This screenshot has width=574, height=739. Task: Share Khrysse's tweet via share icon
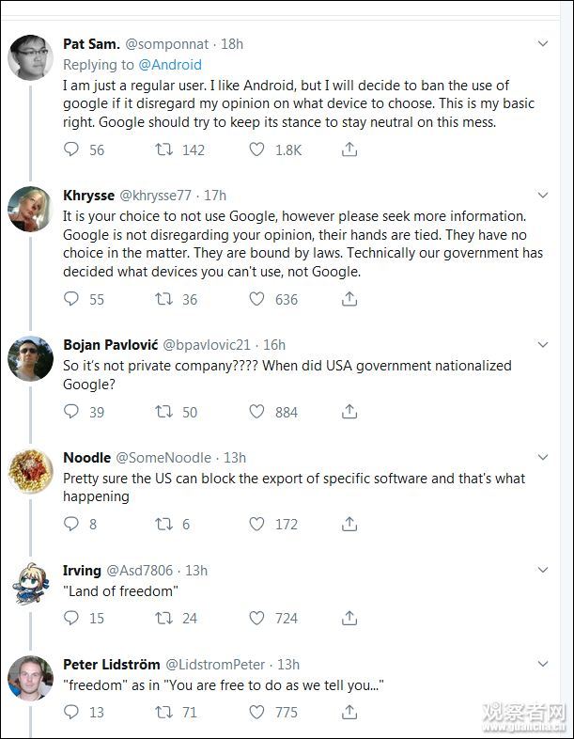point(349,299)
